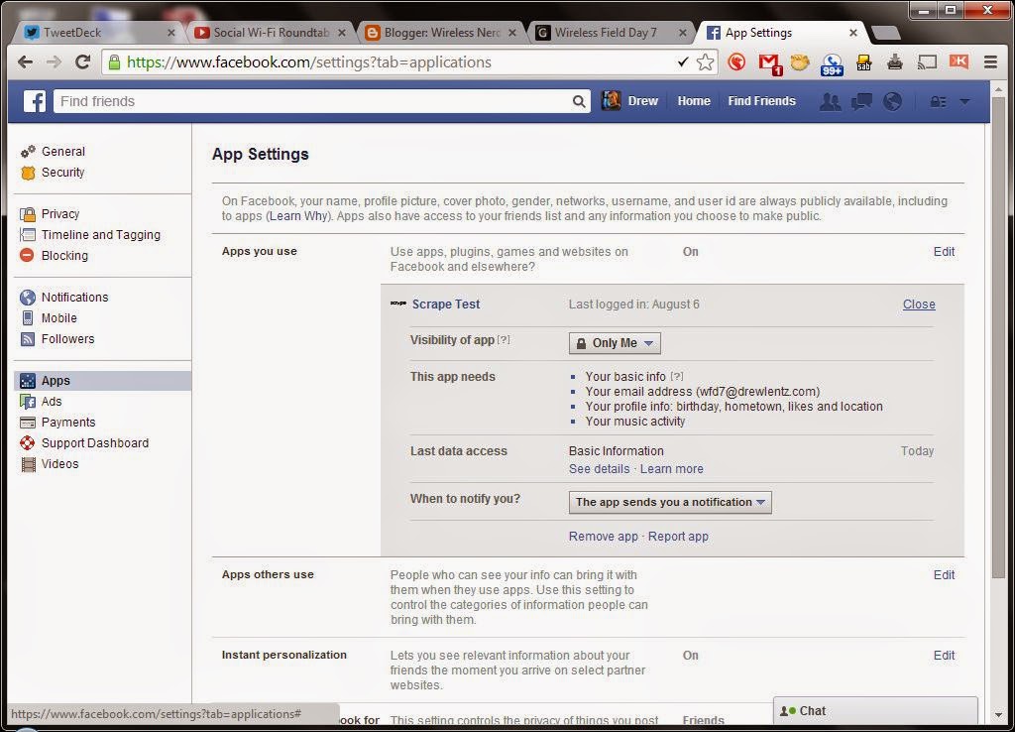The height and width of the screenshot is (732, 1015).
Task: Click the Facebook logo in the blue bar
Action: (35, 101)
